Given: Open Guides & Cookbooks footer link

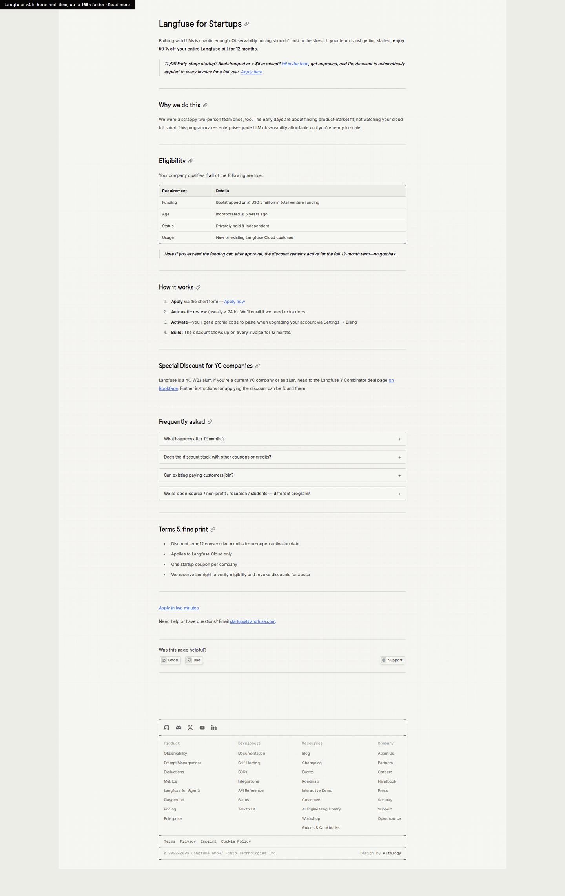Looking at the screenshot, I should click(321, 828).
